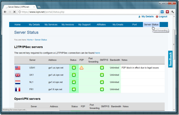Click USA1 P2P warning triangle icon
Image resolution: width=179 pixels, height=115 pixels.
[81, 68]
